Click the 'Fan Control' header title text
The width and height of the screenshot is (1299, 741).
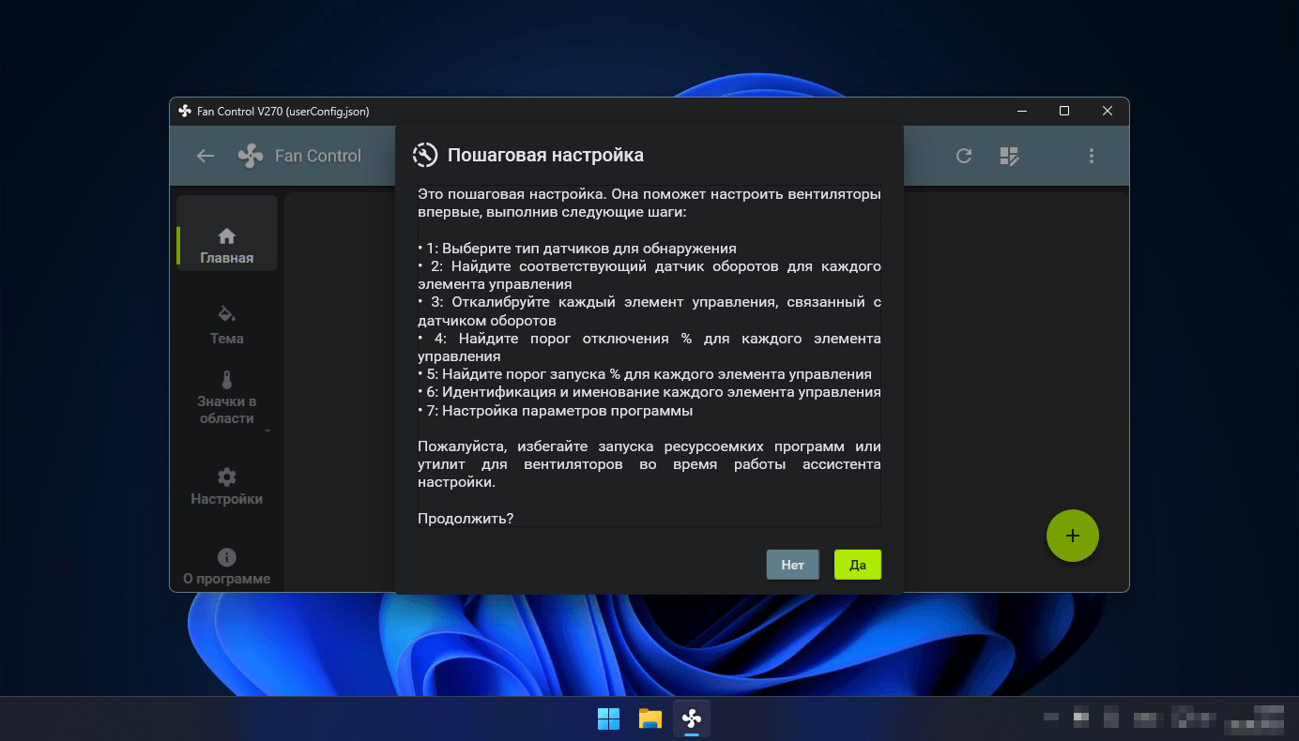318,156
